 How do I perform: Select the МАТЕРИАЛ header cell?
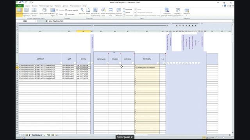(x=40, y=59)
